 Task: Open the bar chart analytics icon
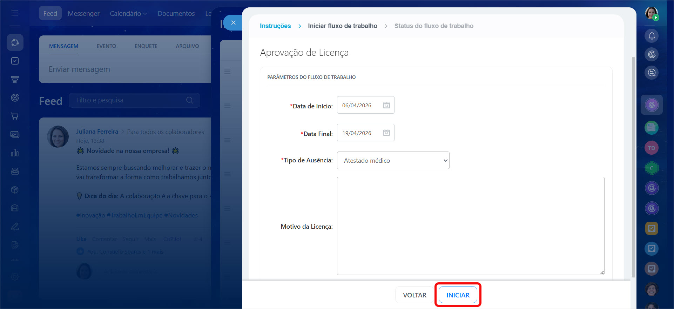coord(15,153)
